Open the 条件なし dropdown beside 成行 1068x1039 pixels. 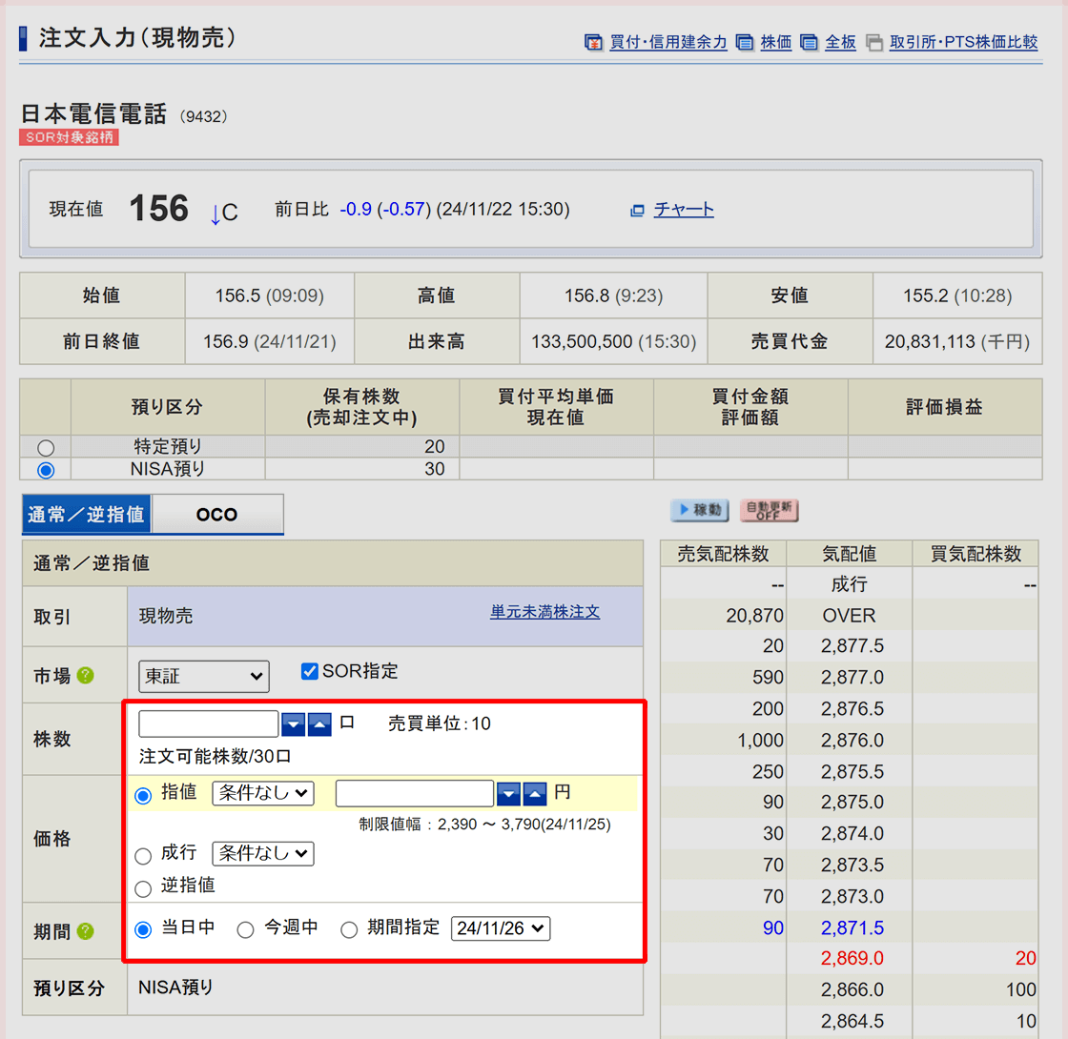(263, 853)
